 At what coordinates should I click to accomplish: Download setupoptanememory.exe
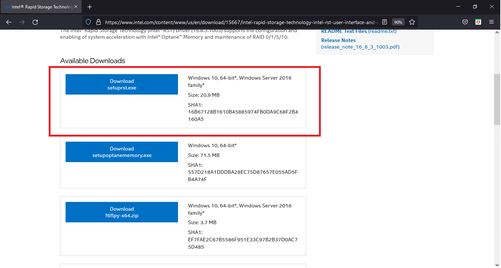pyautogui.click(x=122, y=152)
